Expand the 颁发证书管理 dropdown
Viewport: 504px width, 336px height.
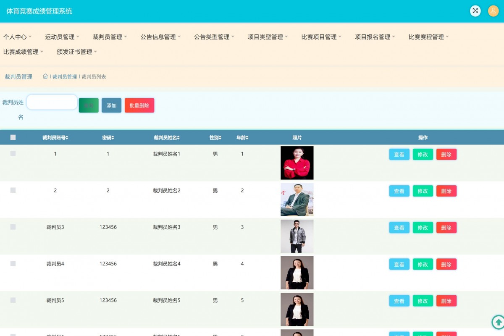(77, 52)
